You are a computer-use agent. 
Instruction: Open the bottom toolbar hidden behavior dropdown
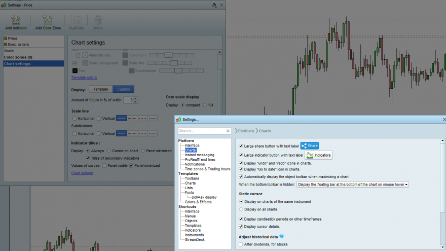point(352,185)
